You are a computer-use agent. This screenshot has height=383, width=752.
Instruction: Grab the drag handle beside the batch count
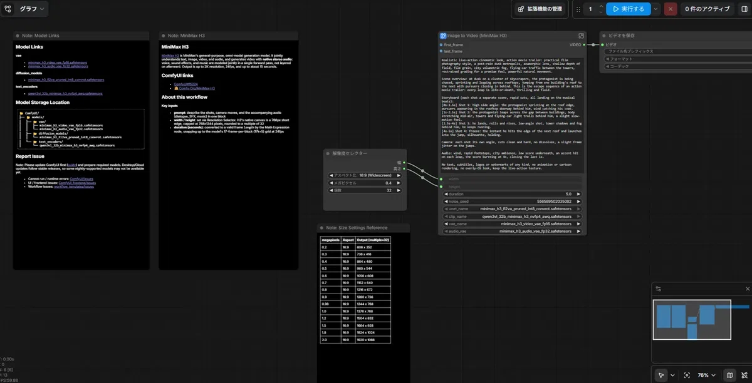click(x=577, y=9)
